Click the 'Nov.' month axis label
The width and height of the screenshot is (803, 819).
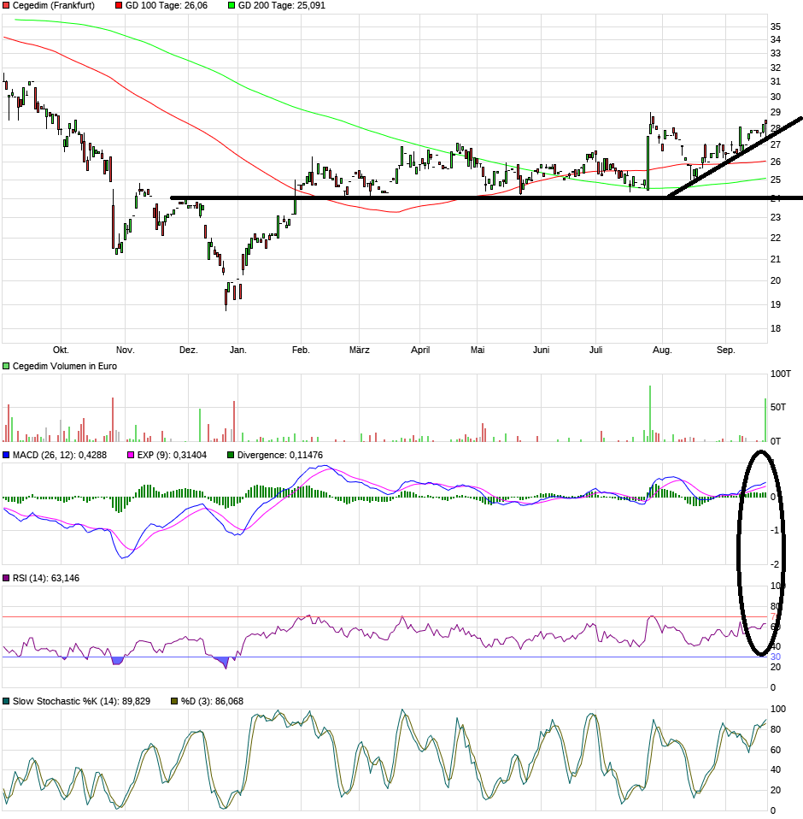tap(126, 350)
